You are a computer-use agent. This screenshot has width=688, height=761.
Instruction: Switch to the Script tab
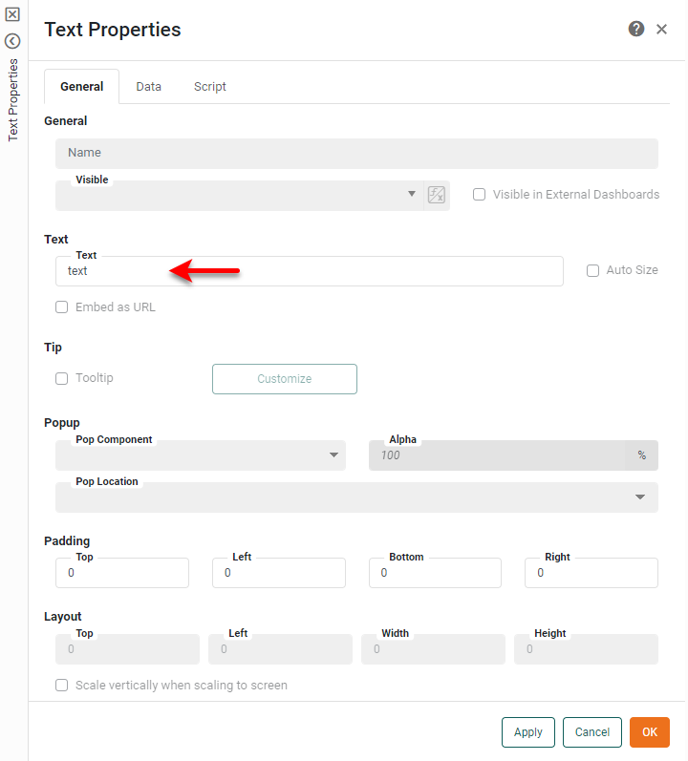click(x=210, y=86)
